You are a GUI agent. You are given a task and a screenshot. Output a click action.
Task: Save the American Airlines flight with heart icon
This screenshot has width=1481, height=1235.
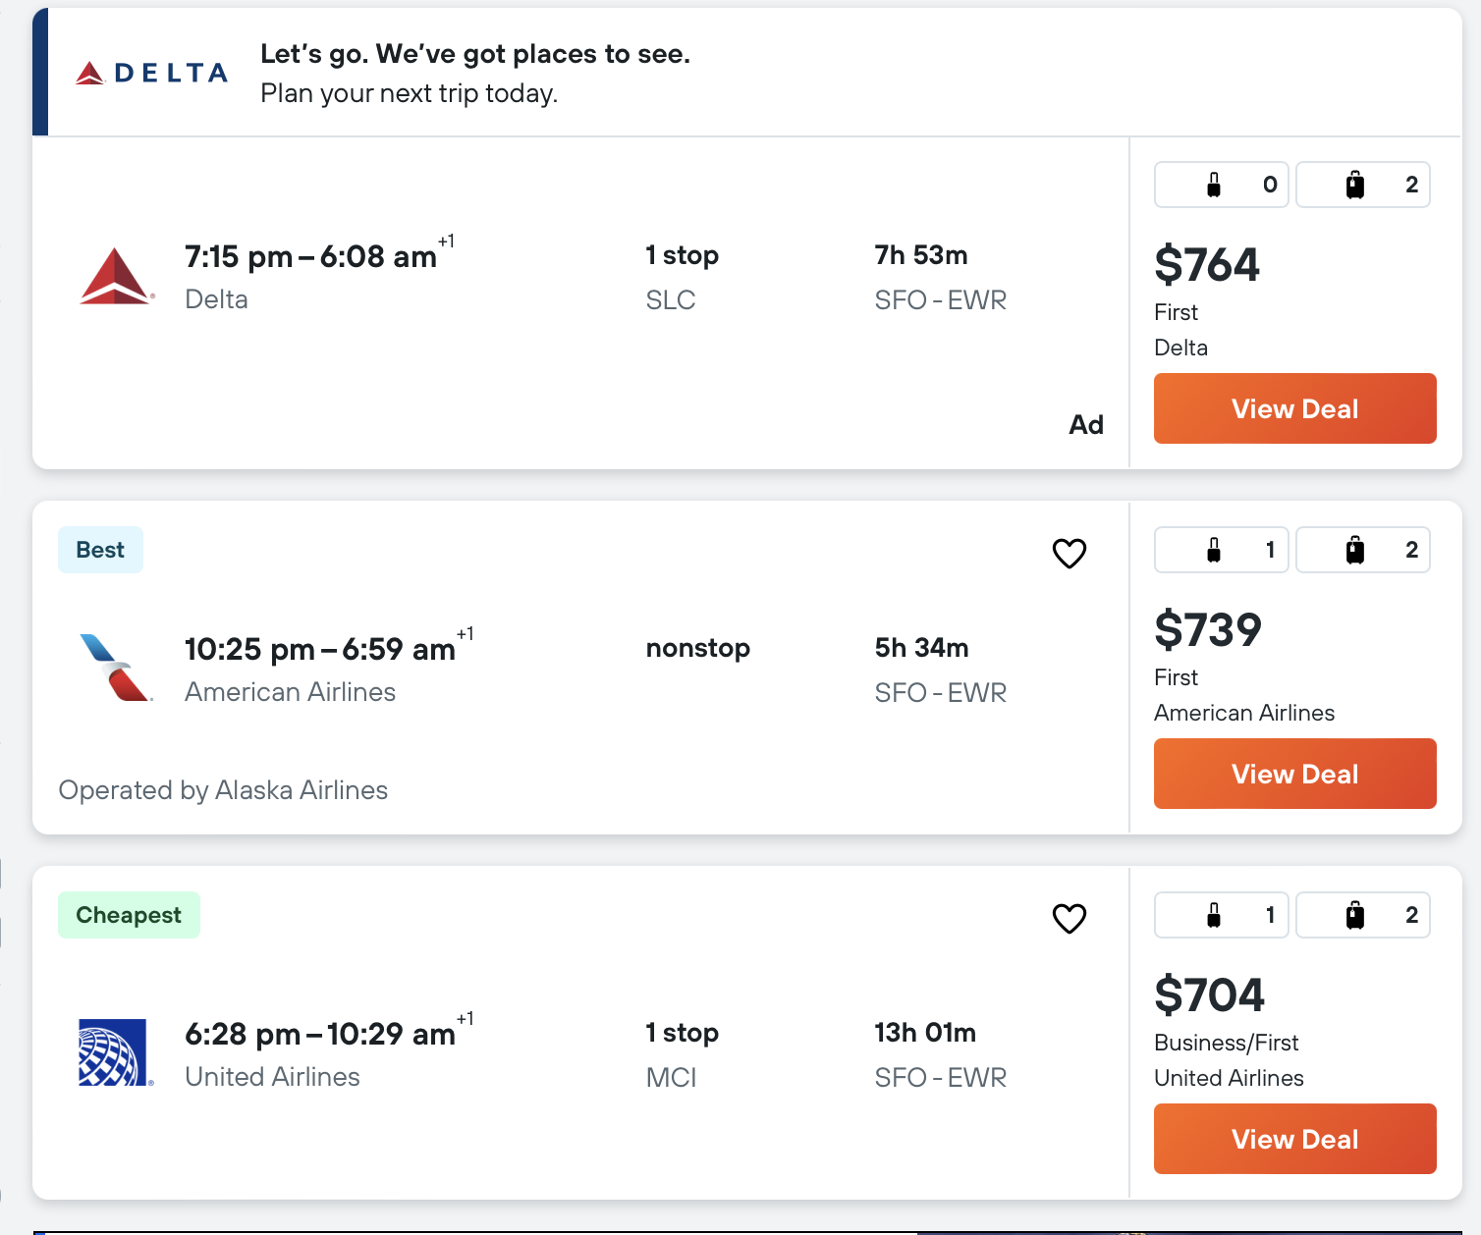(1070, 554)
